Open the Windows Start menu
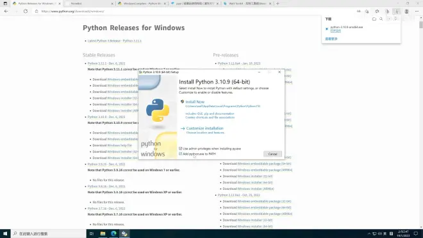Screen dimensions: 423x238 pyautogui.click(x=5, y=234)
